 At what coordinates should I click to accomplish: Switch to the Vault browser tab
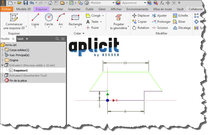point(20,39)
